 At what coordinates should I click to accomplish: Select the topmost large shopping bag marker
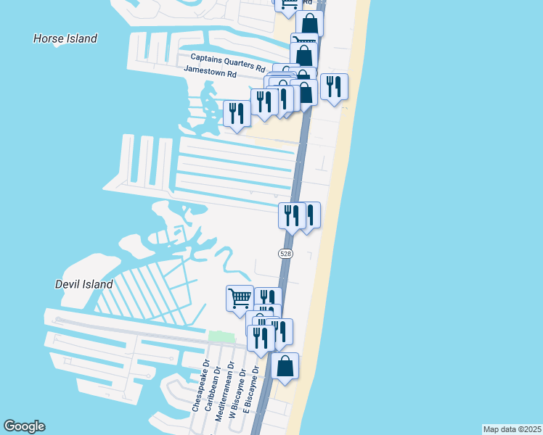tap(309, 23)
